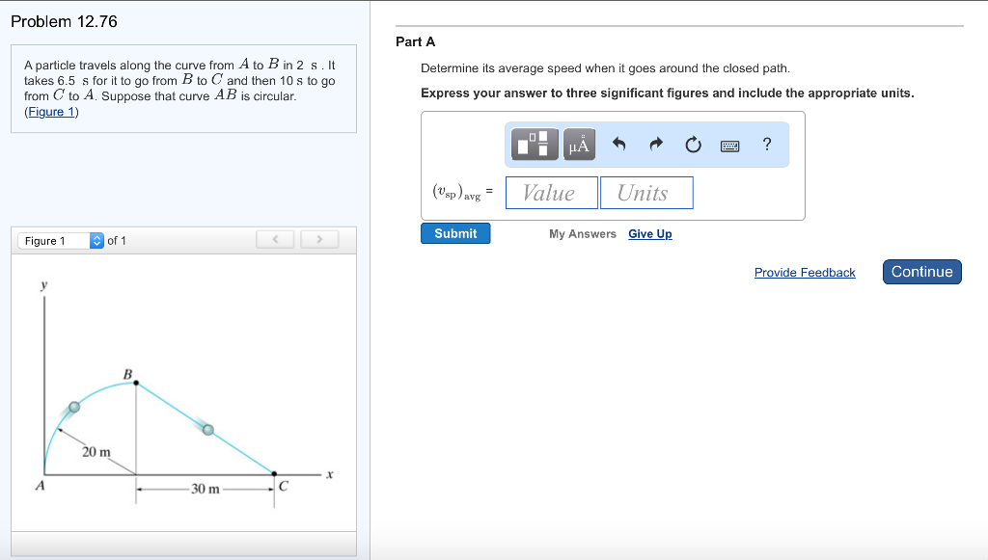The width and height of the screenshot is (988, 560).
Task: Click the Give Up link
Action: 649,233
